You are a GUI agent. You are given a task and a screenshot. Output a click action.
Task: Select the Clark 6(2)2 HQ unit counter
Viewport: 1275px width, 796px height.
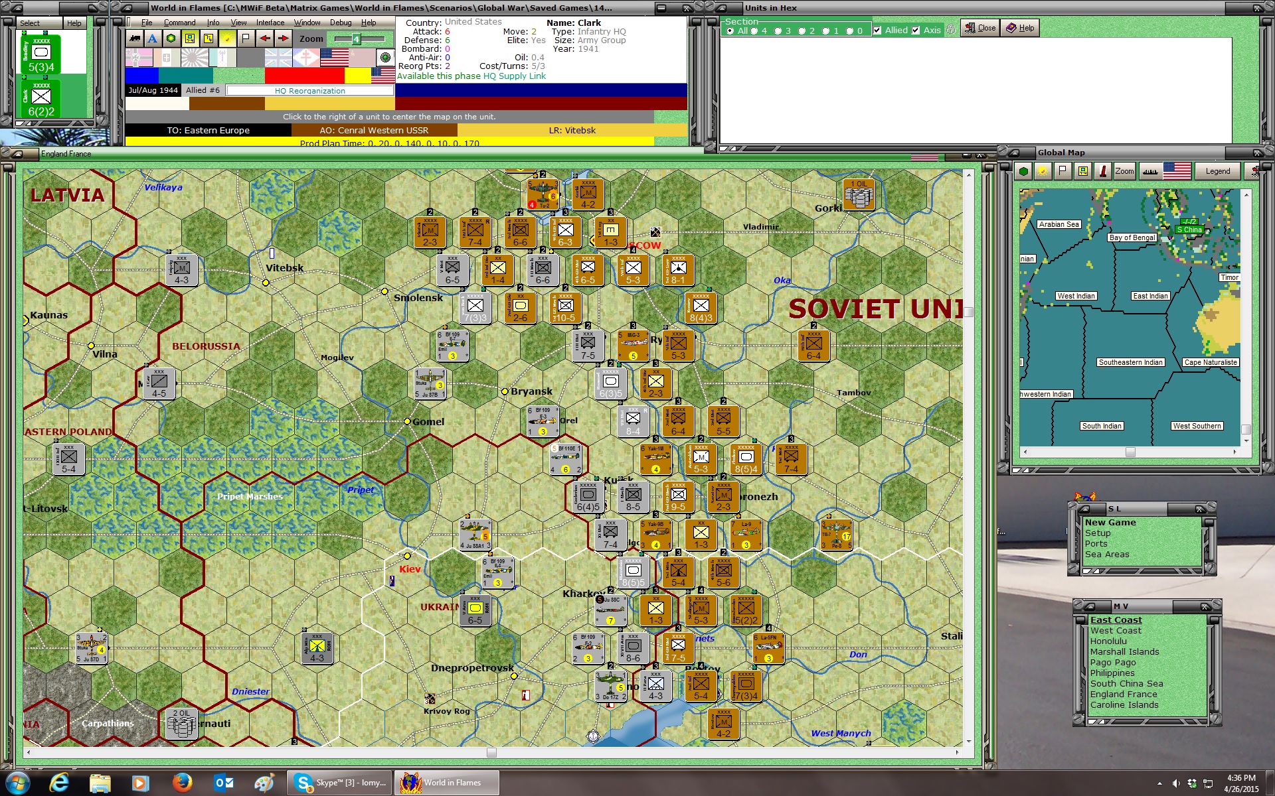(x=41, y=99)
